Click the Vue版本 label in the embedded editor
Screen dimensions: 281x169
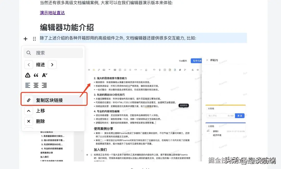pyautogui.click(x=183, y=61)
